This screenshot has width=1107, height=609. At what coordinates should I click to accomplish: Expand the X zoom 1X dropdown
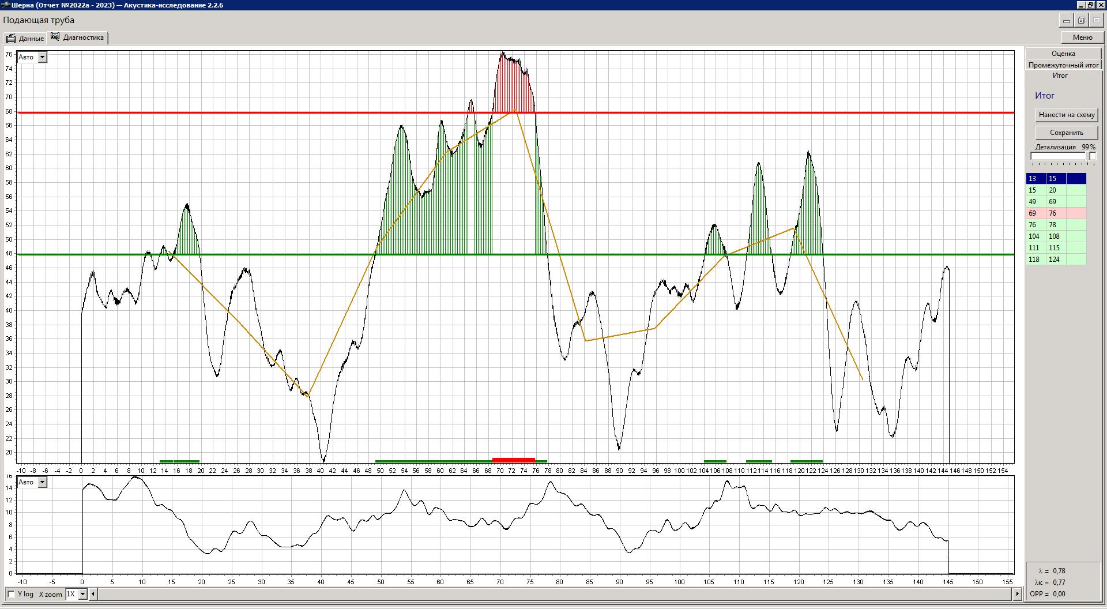[82, 594]
